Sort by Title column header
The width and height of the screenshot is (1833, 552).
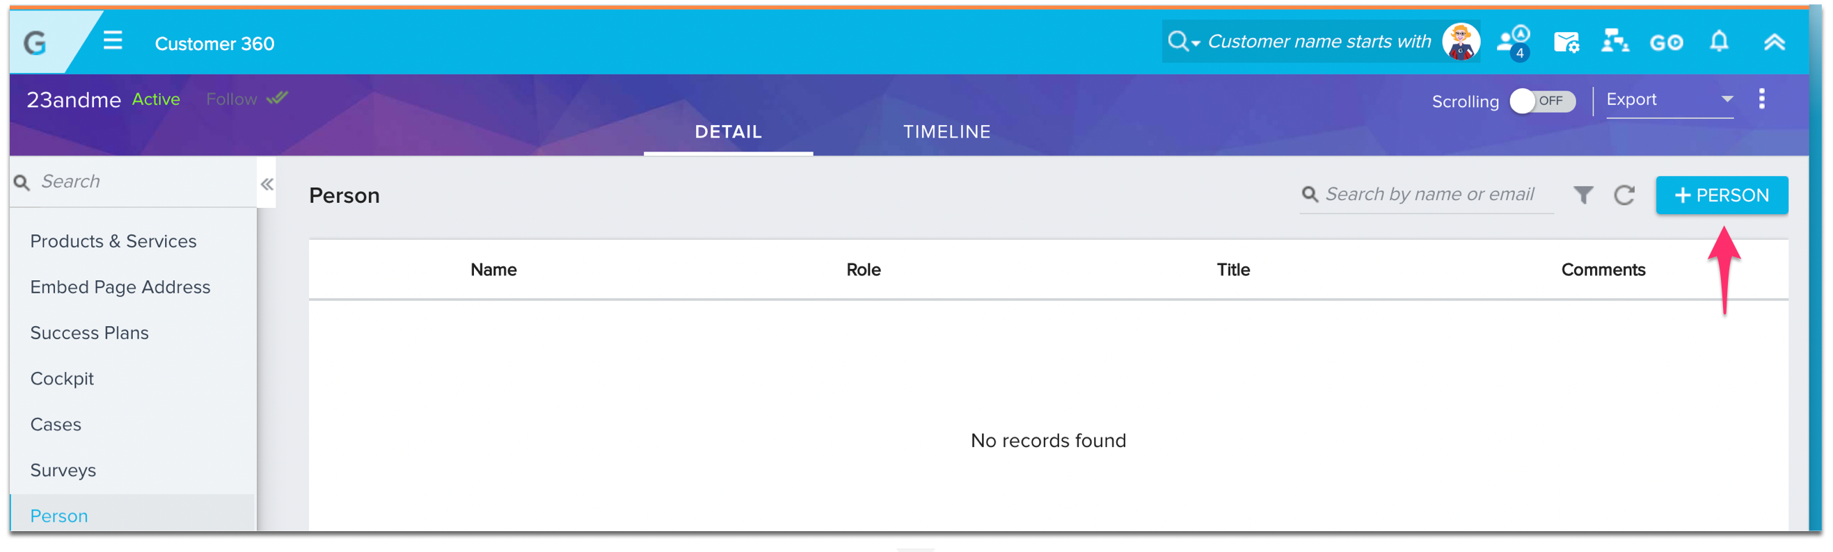point(1232,270)
